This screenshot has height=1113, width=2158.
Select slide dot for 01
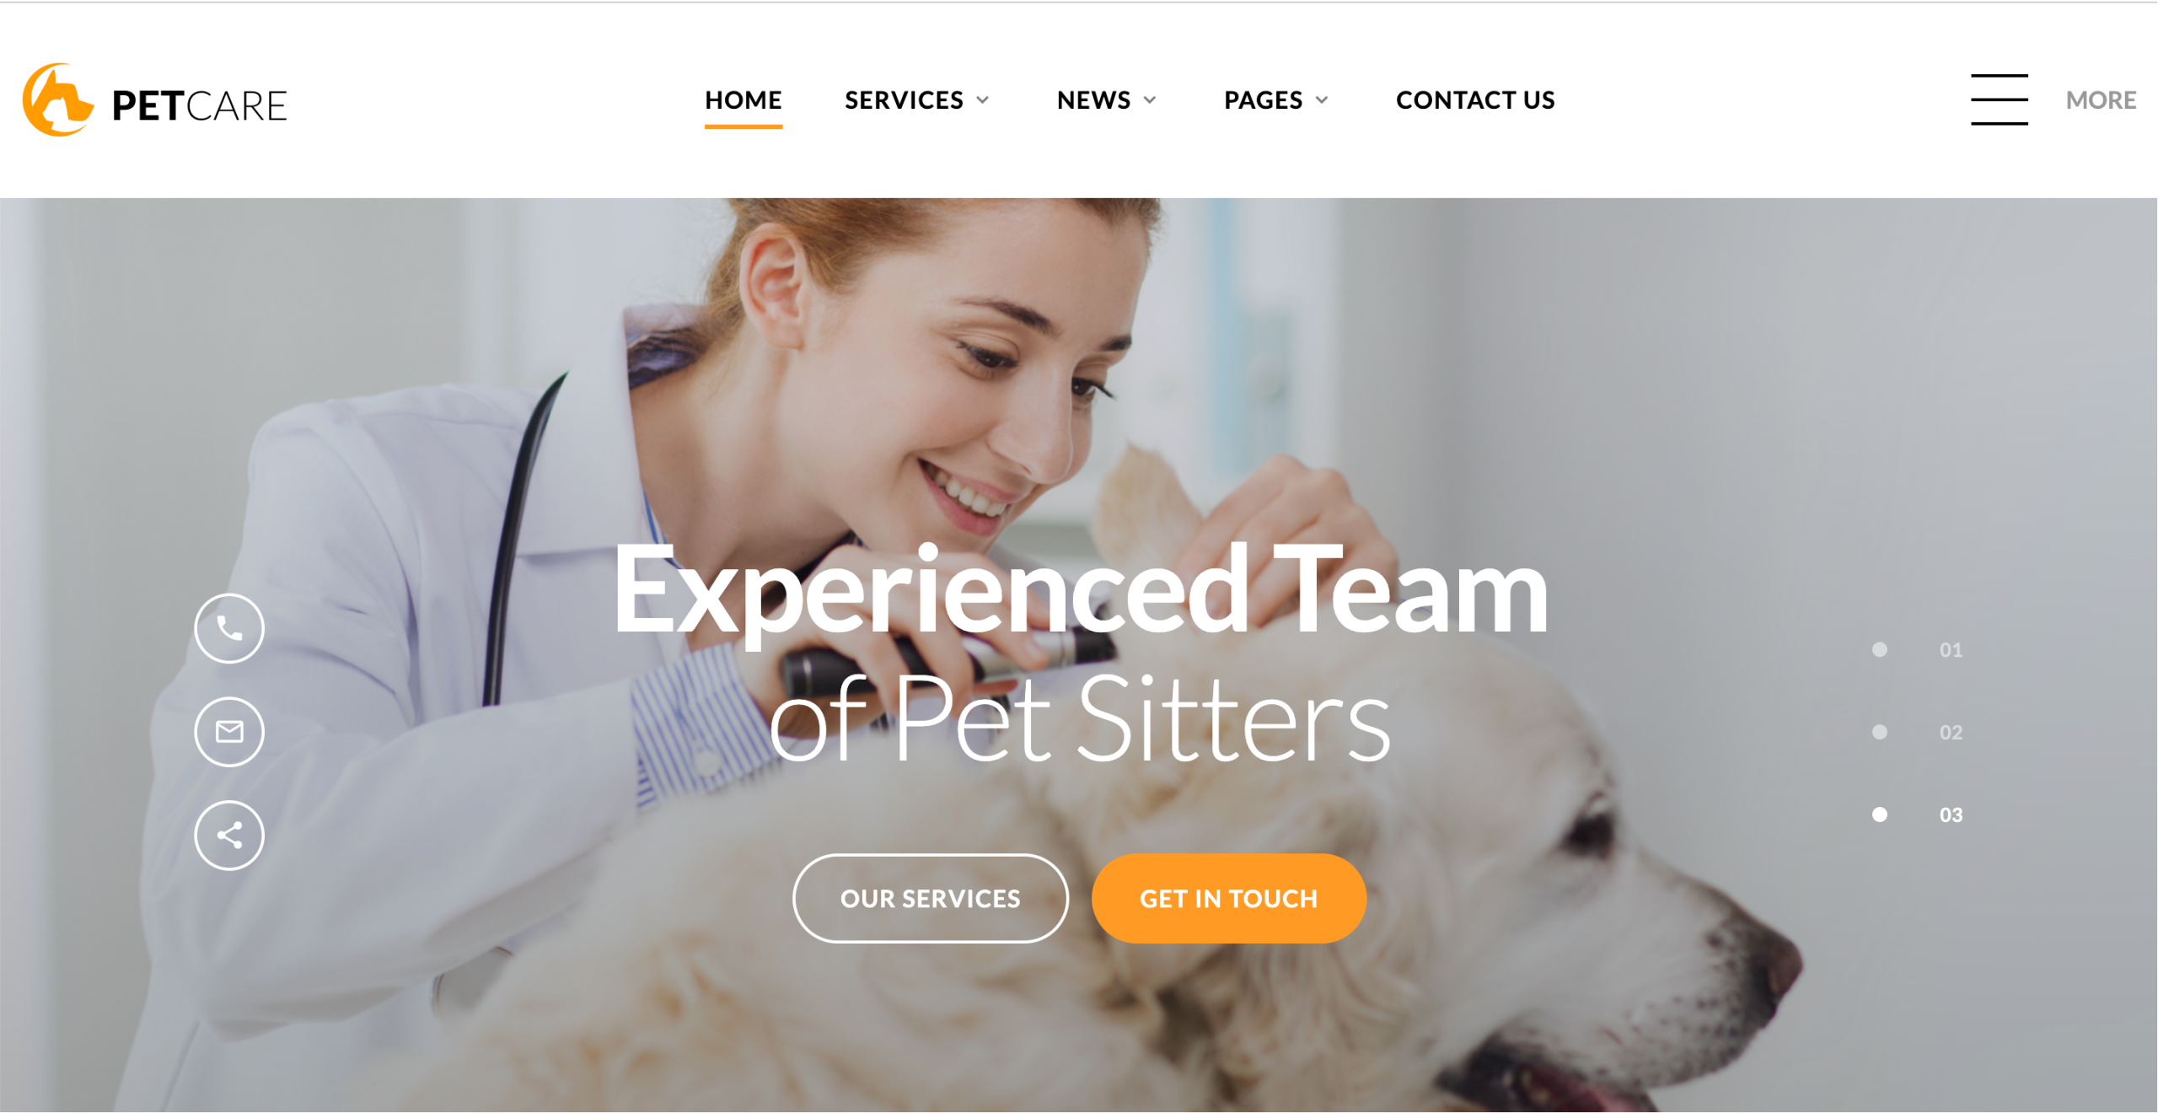[1879, 649]
